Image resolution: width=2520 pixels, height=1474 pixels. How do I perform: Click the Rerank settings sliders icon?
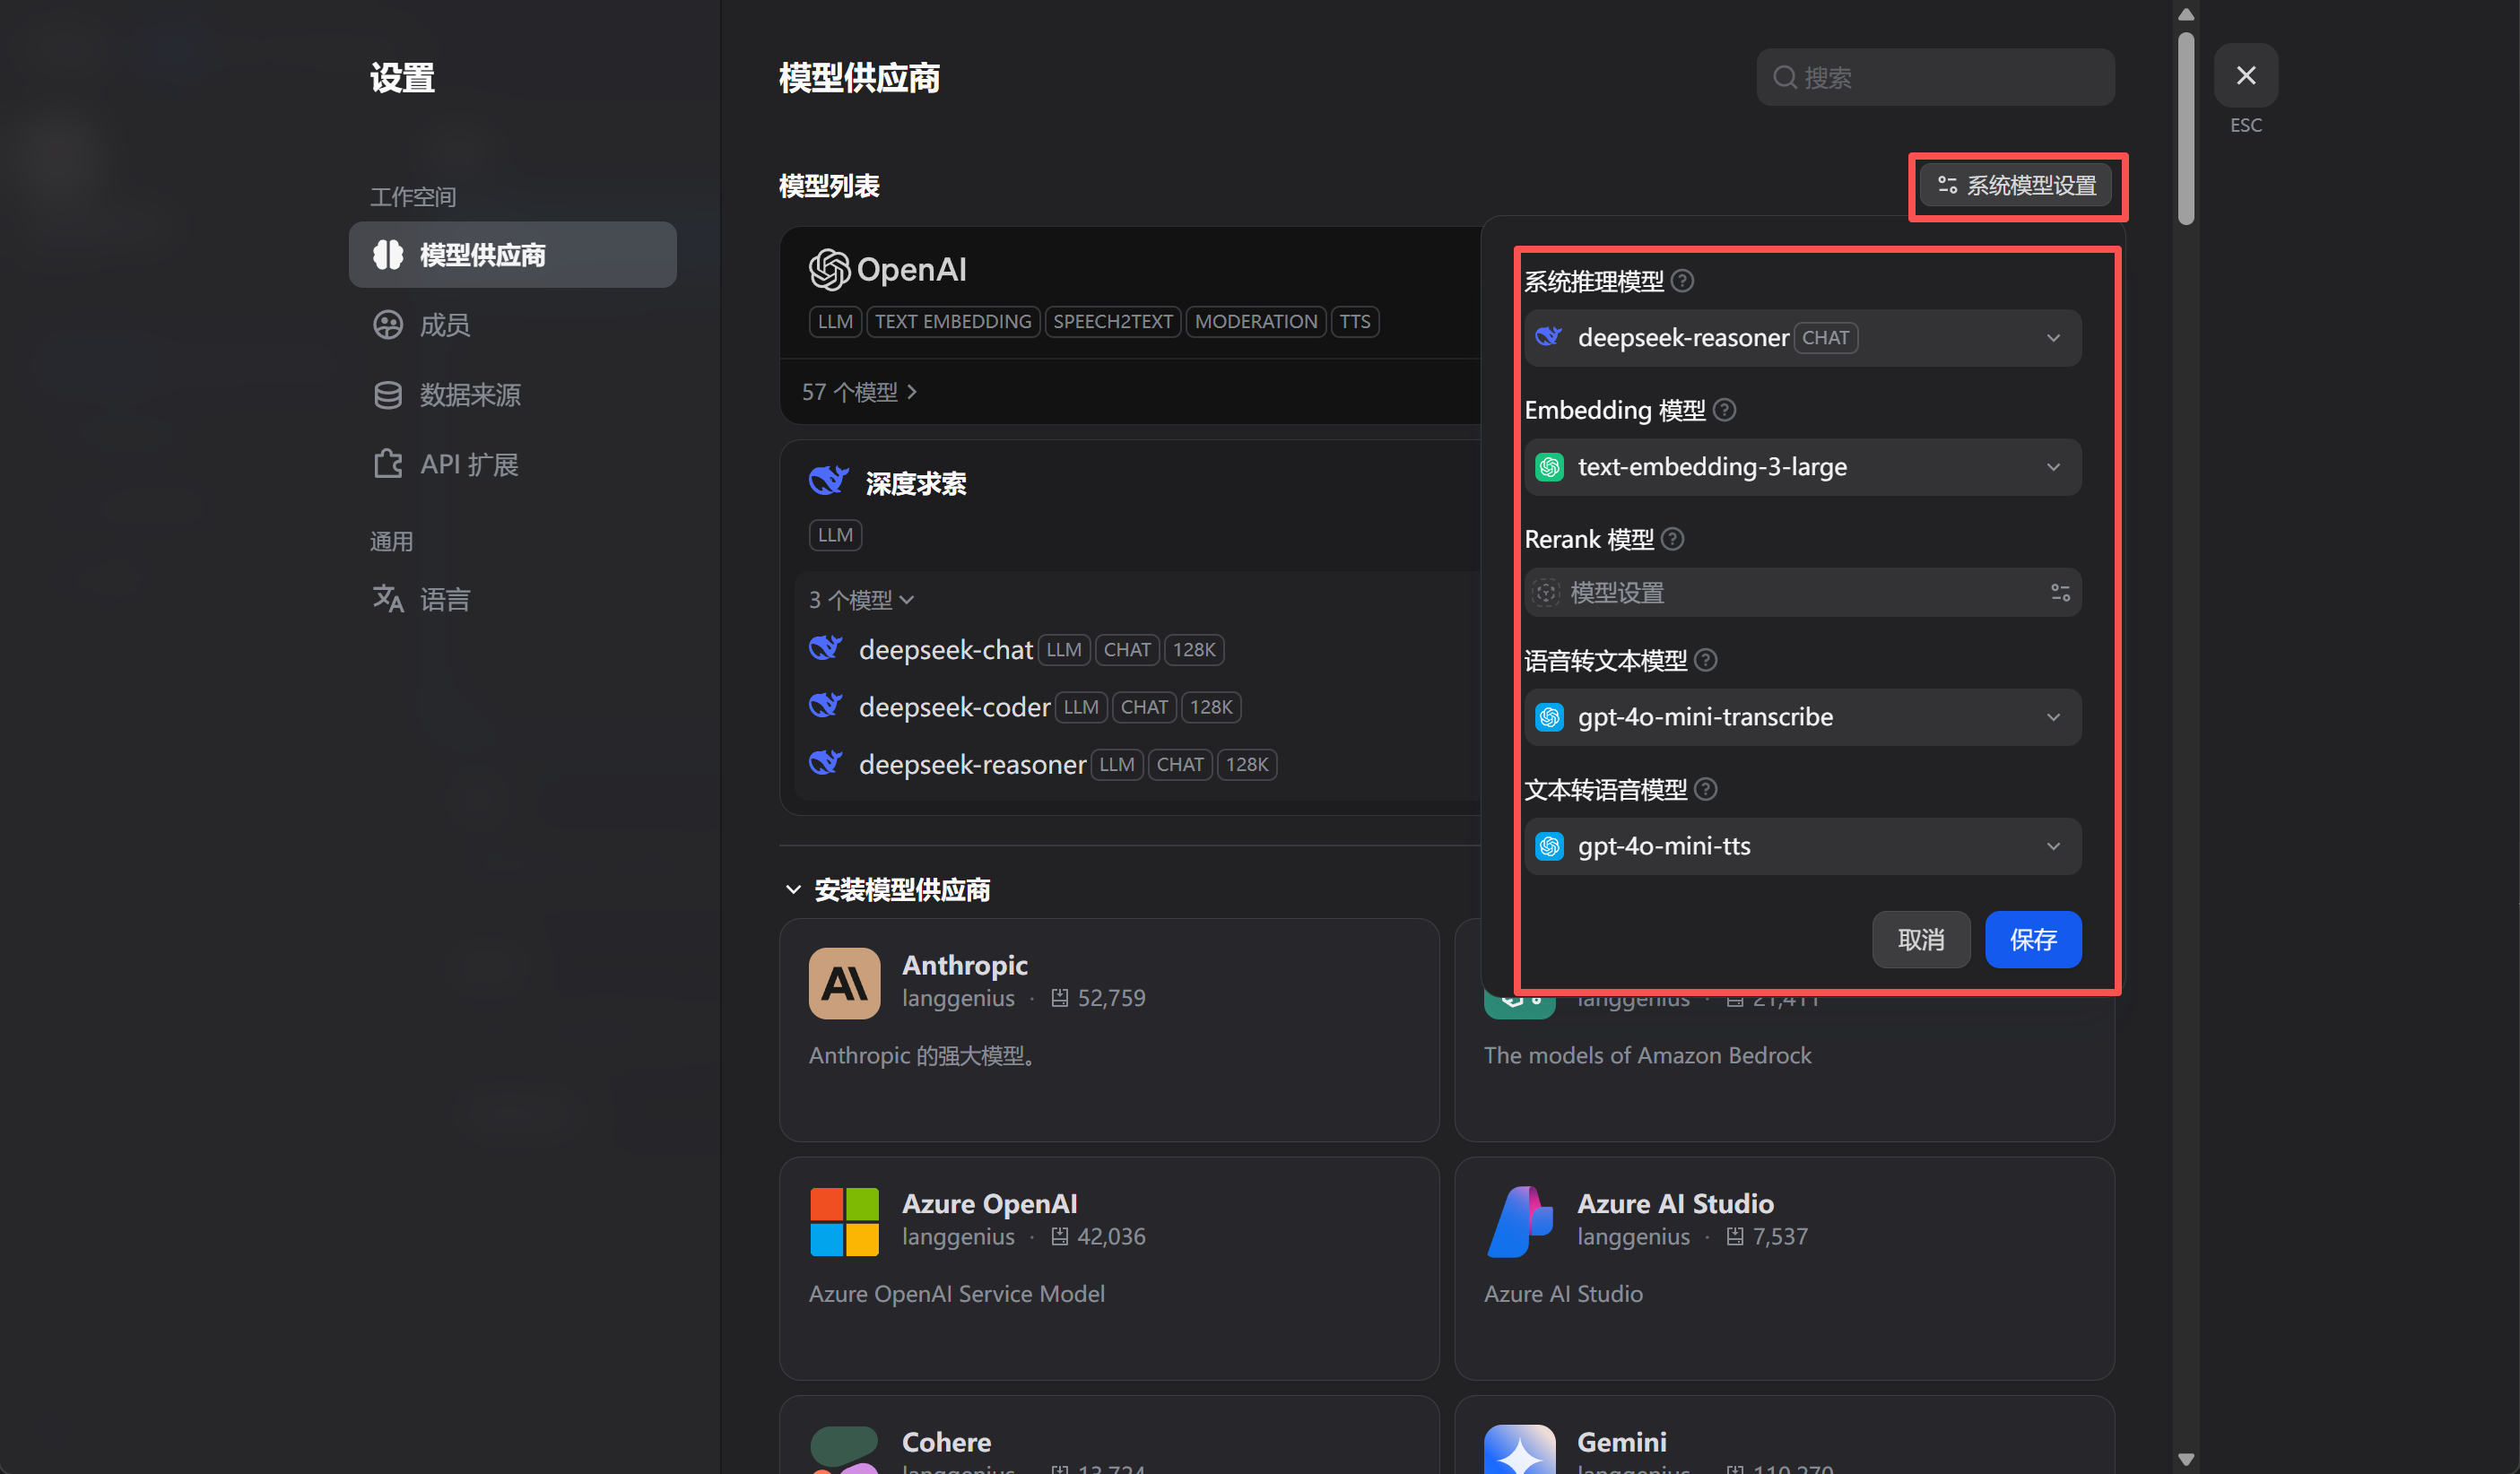(x=2060, y=593)
